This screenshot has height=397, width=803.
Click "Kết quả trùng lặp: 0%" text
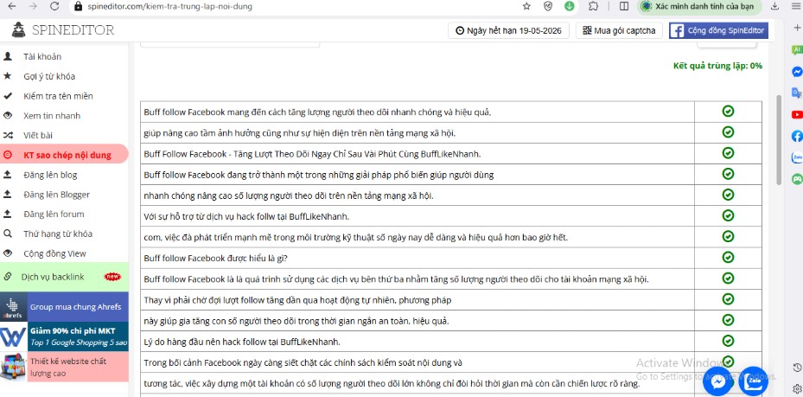point(717,66)
